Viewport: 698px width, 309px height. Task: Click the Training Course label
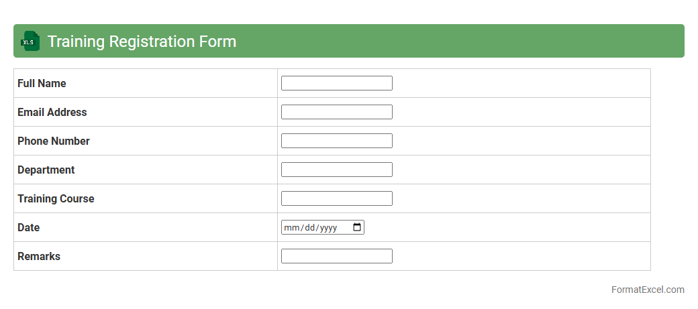point(56,198)
